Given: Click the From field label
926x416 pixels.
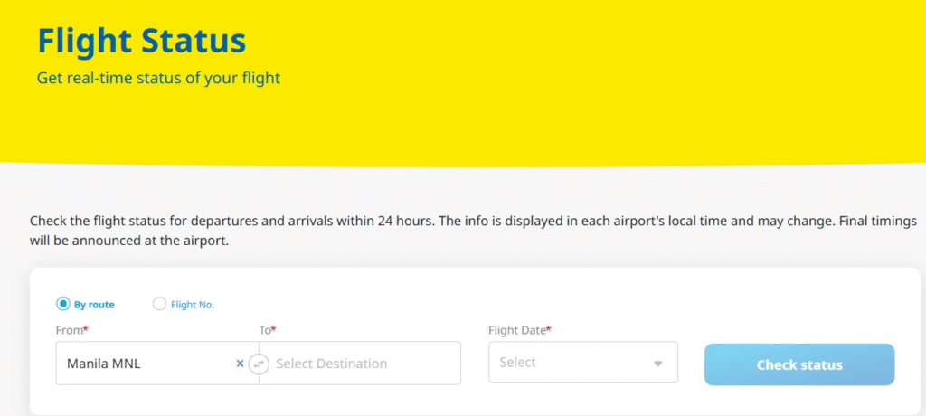Looking at the screenshot, I should (71, 330).
